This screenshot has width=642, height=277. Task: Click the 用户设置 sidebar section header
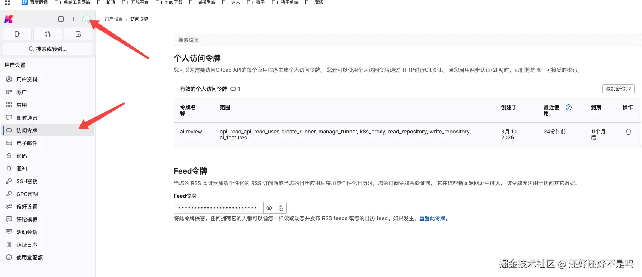click(x=15, y=65)
